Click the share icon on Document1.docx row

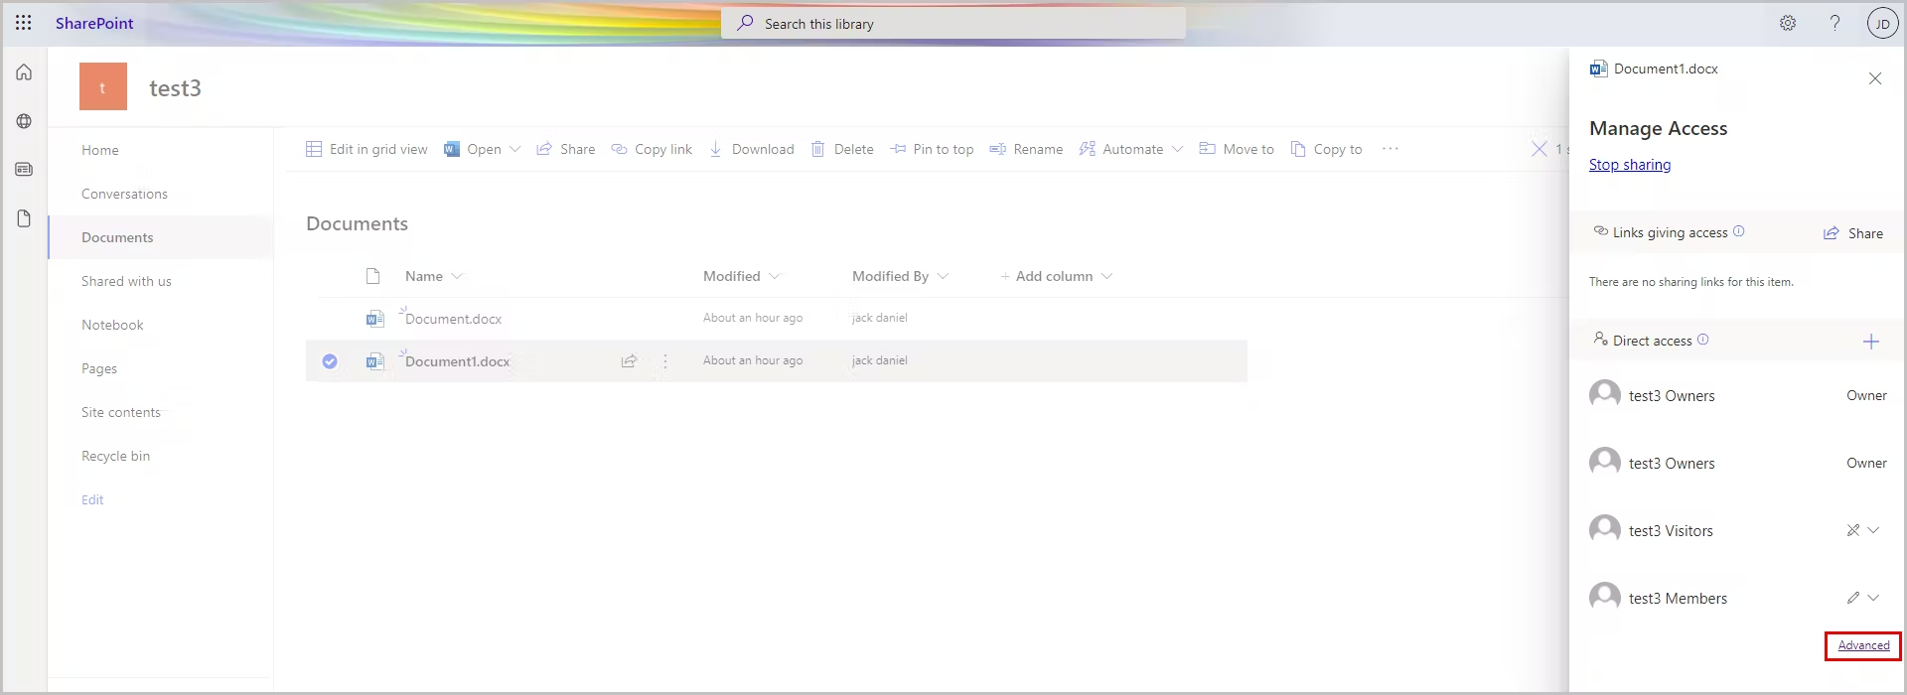629,361
